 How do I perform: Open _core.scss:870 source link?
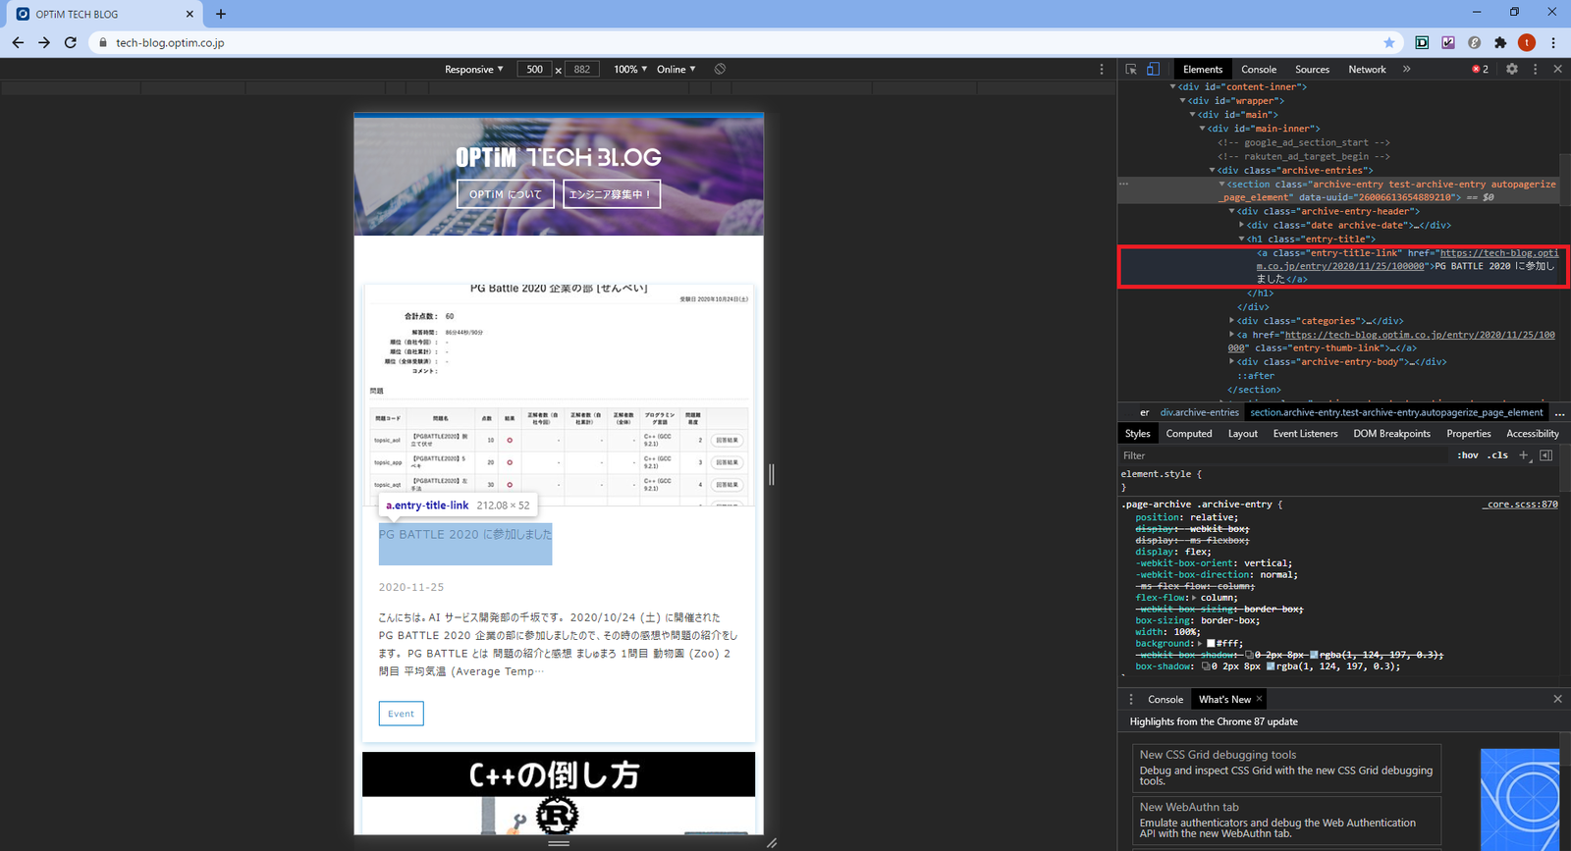(x=1520, y=505)
